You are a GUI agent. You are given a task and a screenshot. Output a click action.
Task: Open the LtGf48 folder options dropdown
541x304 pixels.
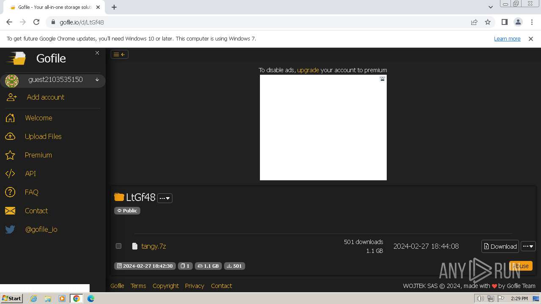165,198
